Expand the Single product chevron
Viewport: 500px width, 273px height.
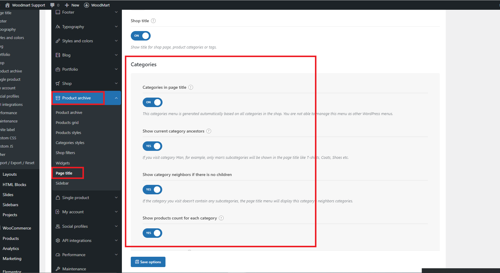click(116, 198)
